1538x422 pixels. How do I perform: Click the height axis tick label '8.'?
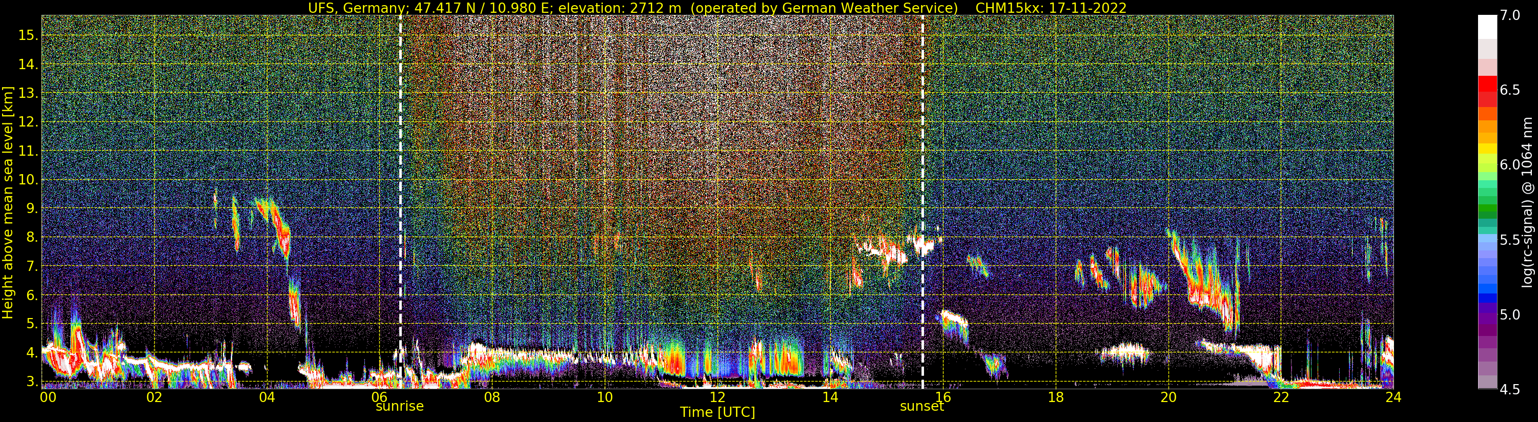pos(32,237)
